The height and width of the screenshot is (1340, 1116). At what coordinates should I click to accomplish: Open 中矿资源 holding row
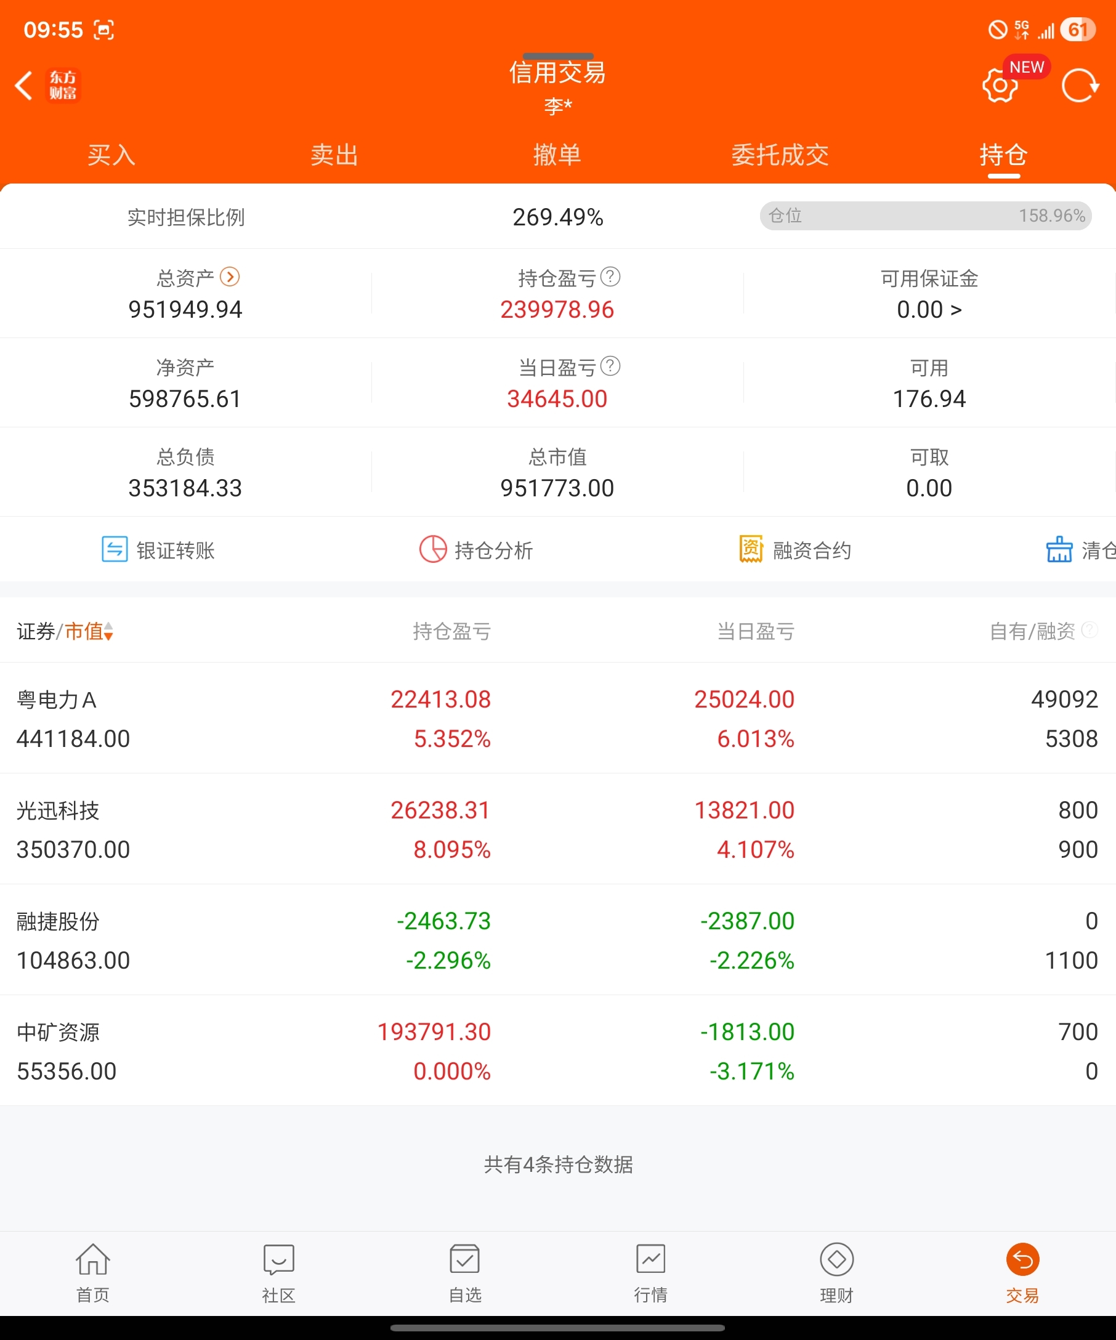[x=557, y=1051]
